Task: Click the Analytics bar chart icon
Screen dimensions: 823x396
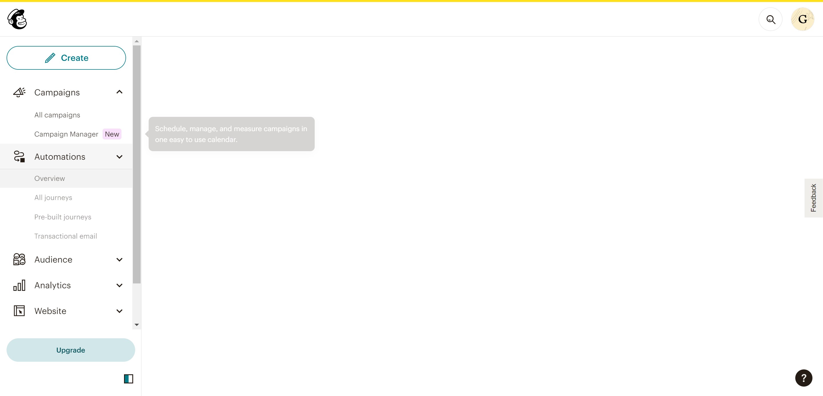Action: pos(19,285)
